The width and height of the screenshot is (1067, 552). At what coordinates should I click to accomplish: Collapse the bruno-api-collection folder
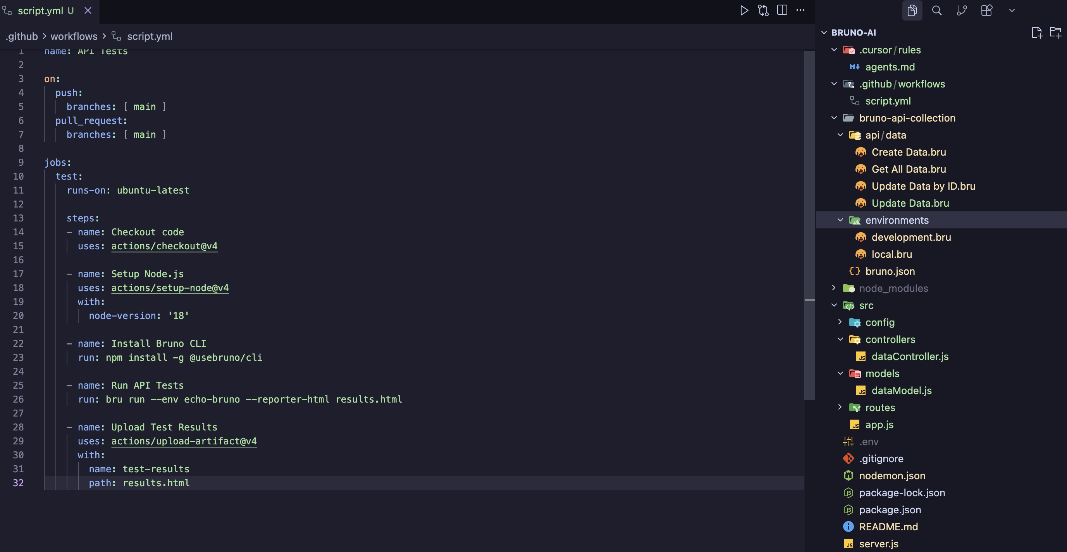[833, 118]
